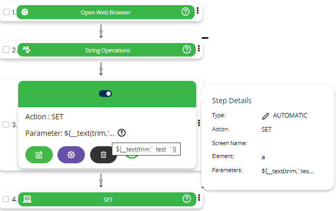The width and height of the screenshot is (336, 211).
Task: Click the Chrome icon on Open Web Browser step
Action: click(x=24, y=12)
